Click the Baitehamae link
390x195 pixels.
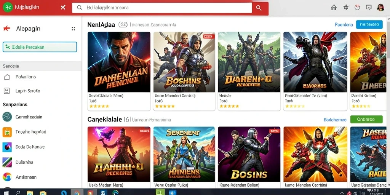(x=335, y=120)
